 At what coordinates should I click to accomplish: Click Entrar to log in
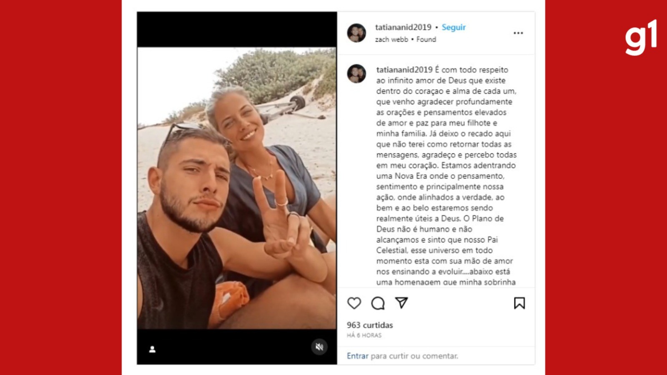358,356
